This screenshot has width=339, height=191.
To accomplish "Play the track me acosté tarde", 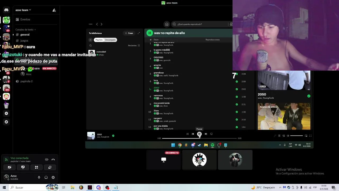I will pyautogui.click(x=162, y=103).
